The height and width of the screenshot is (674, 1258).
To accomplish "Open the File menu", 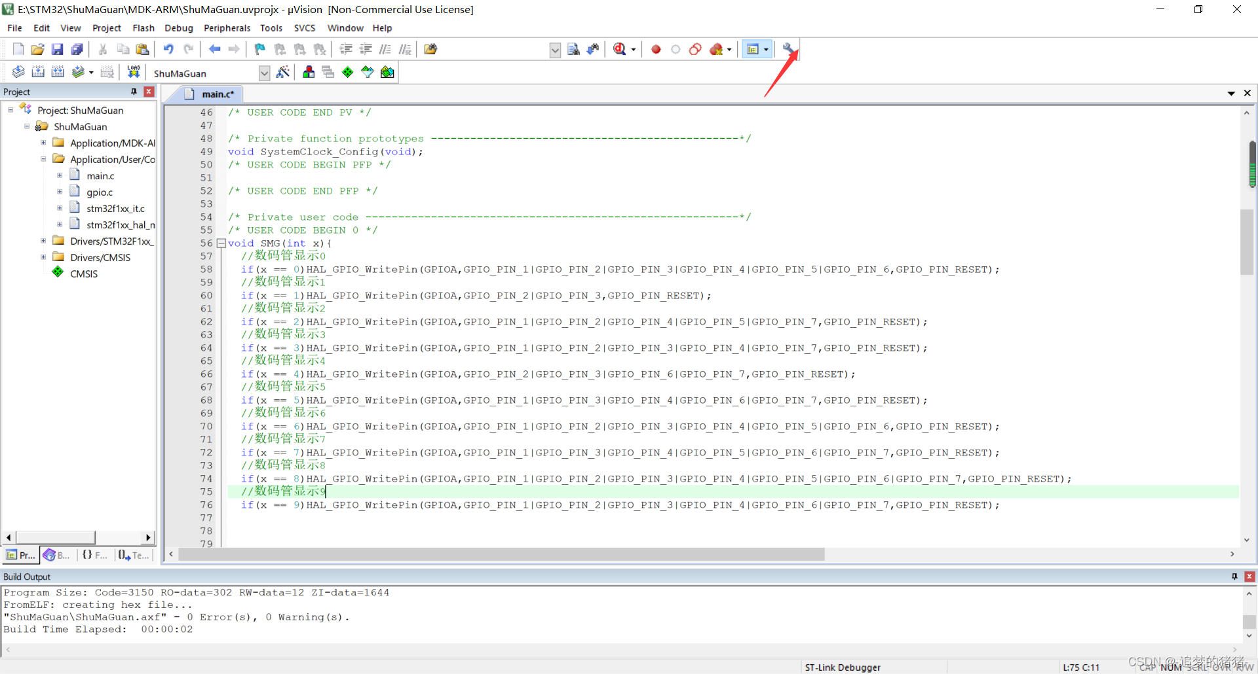I will point(14,28).
